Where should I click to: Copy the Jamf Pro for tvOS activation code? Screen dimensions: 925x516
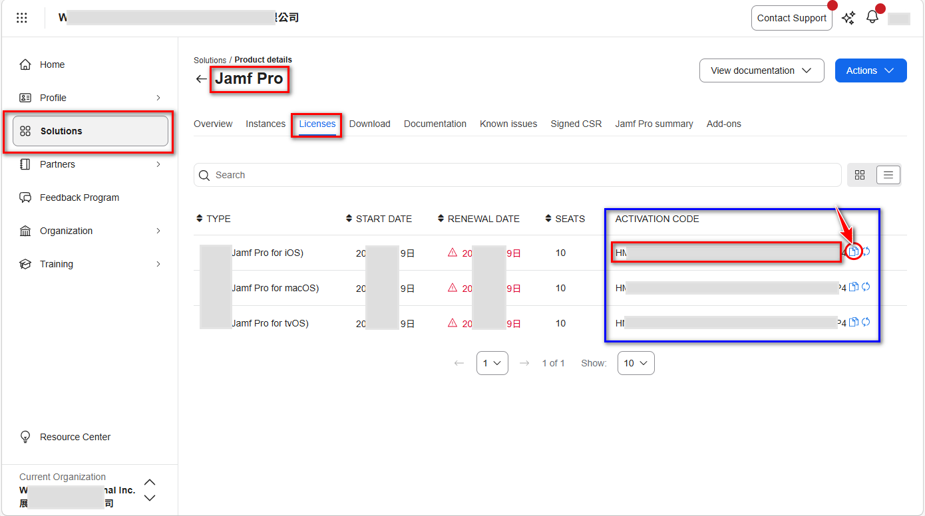854,322
